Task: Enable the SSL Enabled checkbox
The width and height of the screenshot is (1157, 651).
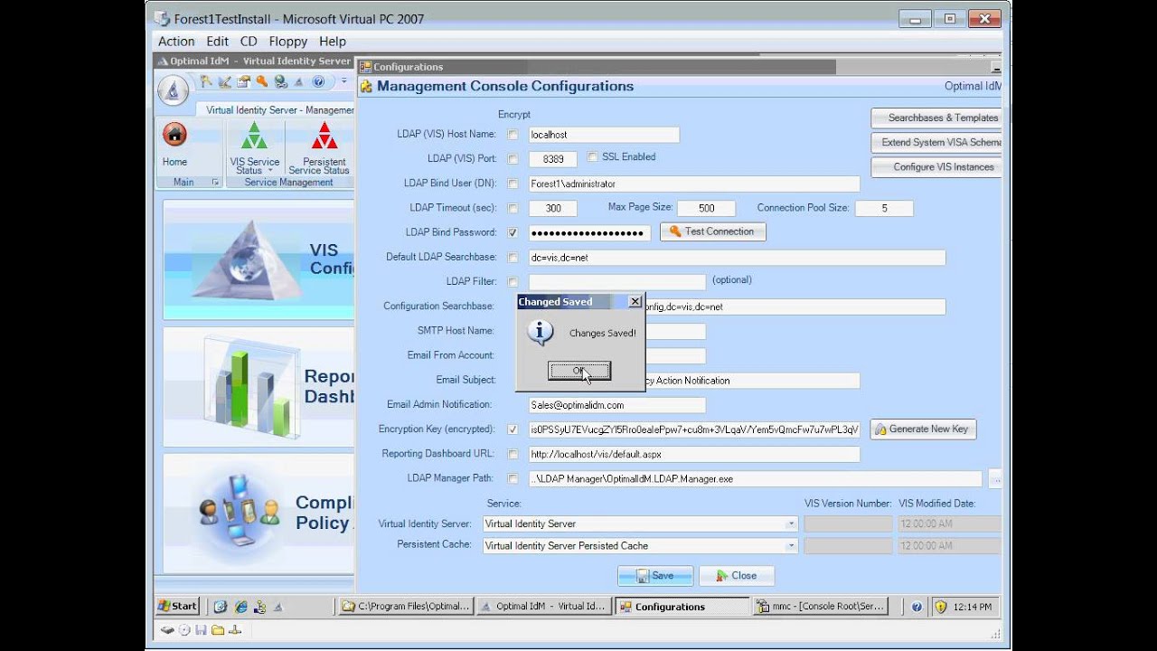Action: tap(593, 156)
